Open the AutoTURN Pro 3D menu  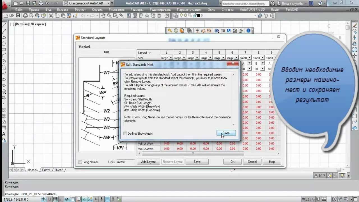click(x=252, y=10)
